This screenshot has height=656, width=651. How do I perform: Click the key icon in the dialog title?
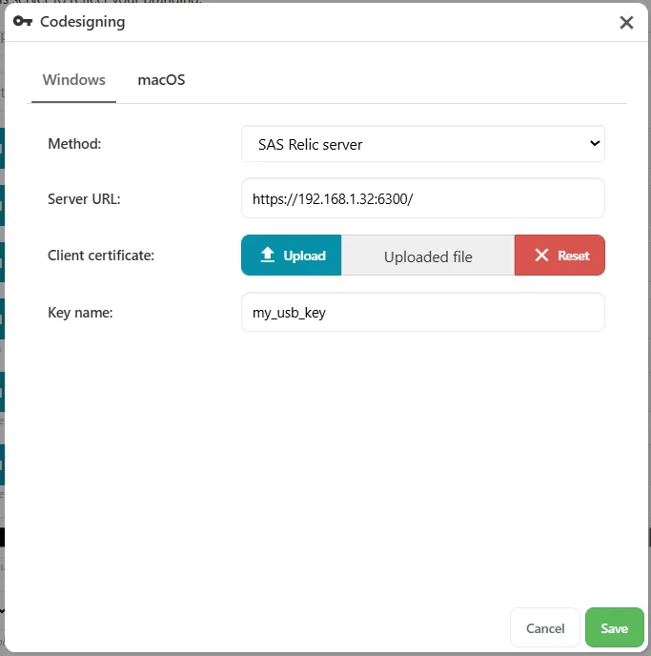coord(24,22)
